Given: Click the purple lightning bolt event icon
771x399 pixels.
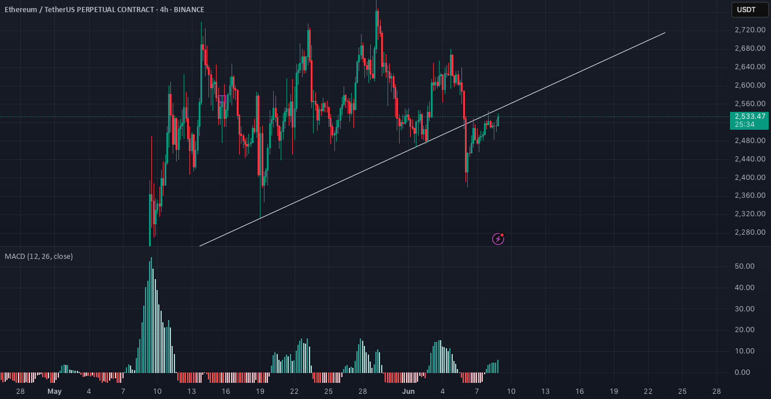Looking at the screenshot, I should [x=498, y=239].
